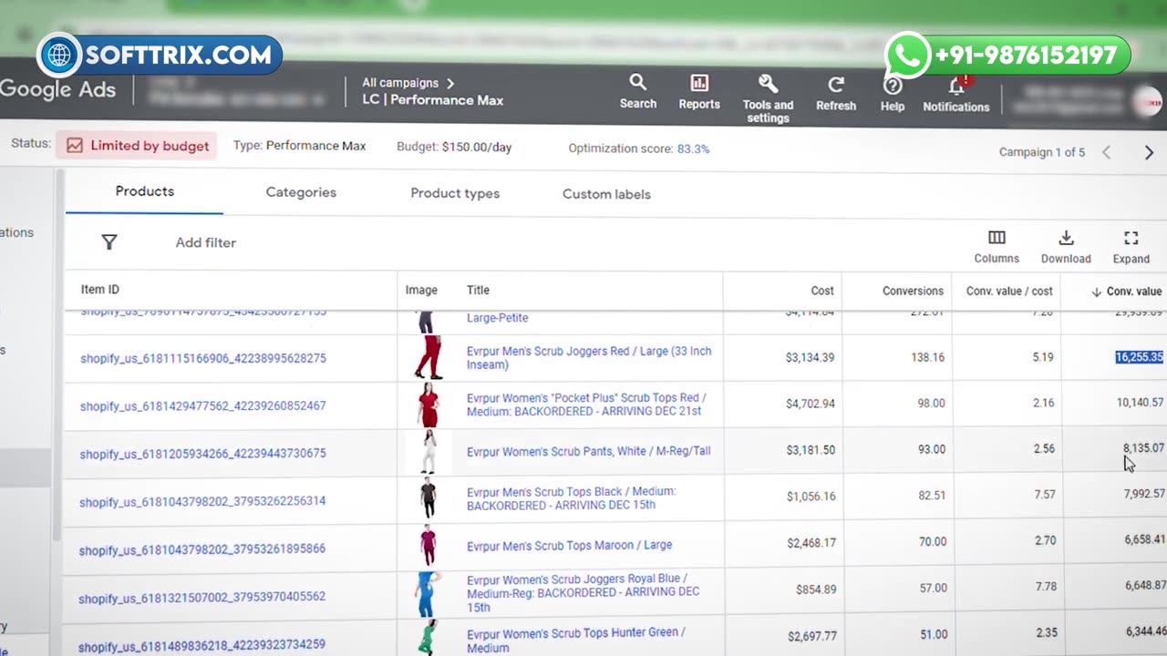This screenshot has height=656, width=1167.
Task: Click the Add filter field
Action: coord(206,242)
